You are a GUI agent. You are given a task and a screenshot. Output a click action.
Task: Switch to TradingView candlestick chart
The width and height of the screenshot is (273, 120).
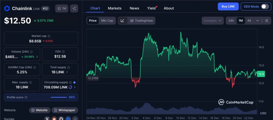pos(142,21)
